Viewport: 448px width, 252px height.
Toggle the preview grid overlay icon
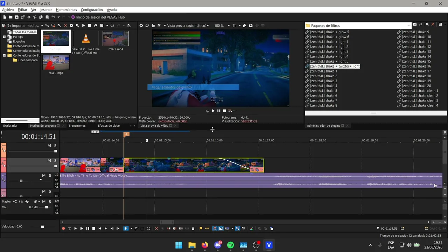(x=234, y=26)
